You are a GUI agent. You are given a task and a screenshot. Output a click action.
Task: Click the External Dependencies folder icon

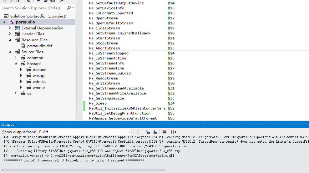pos(18,28)
